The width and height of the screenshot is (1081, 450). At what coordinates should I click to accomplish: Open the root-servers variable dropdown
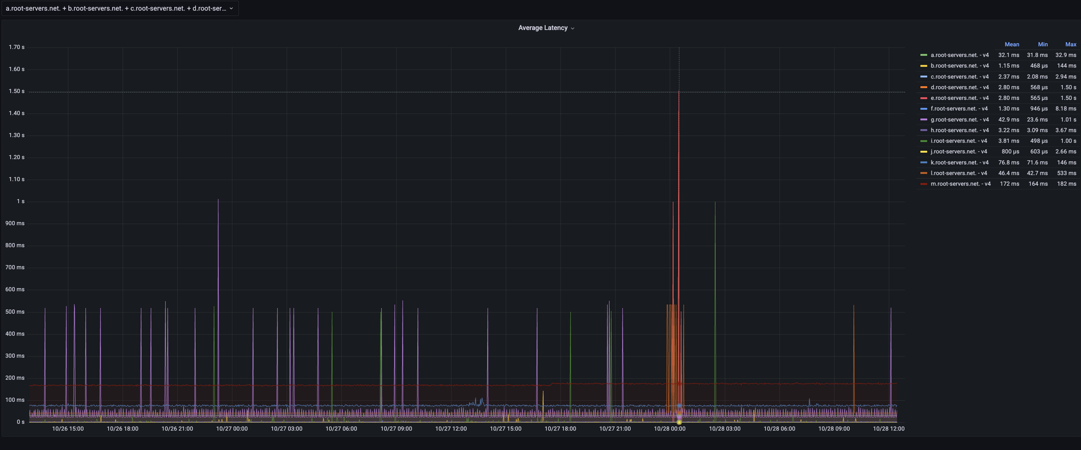pyautogui.click(x=120, y=8)
